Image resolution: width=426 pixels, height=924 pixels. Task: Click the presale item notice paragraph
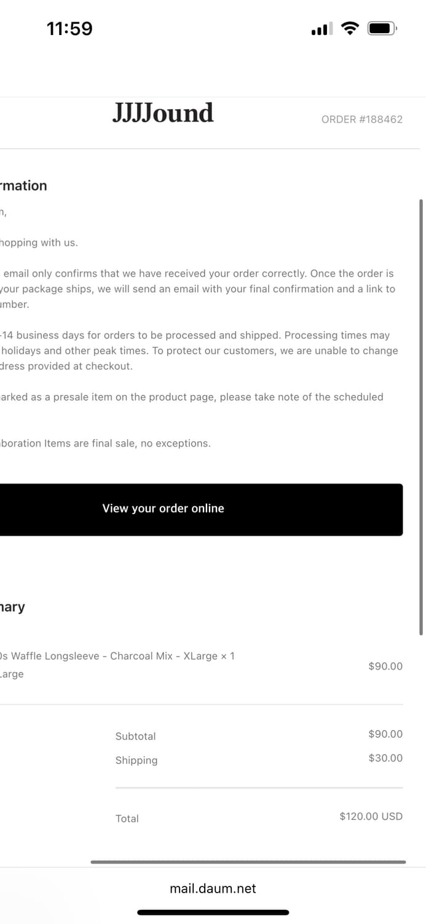click(191, 397)
